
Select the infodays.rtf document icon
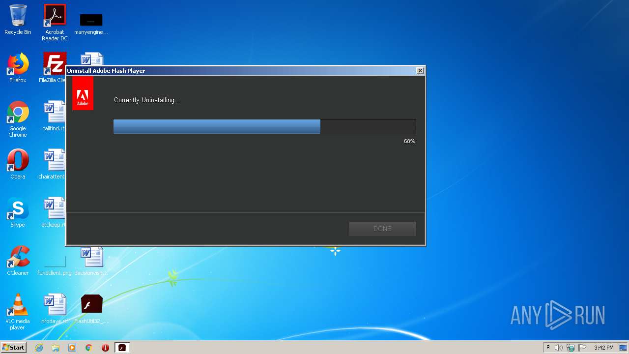[x=54, y=309]
